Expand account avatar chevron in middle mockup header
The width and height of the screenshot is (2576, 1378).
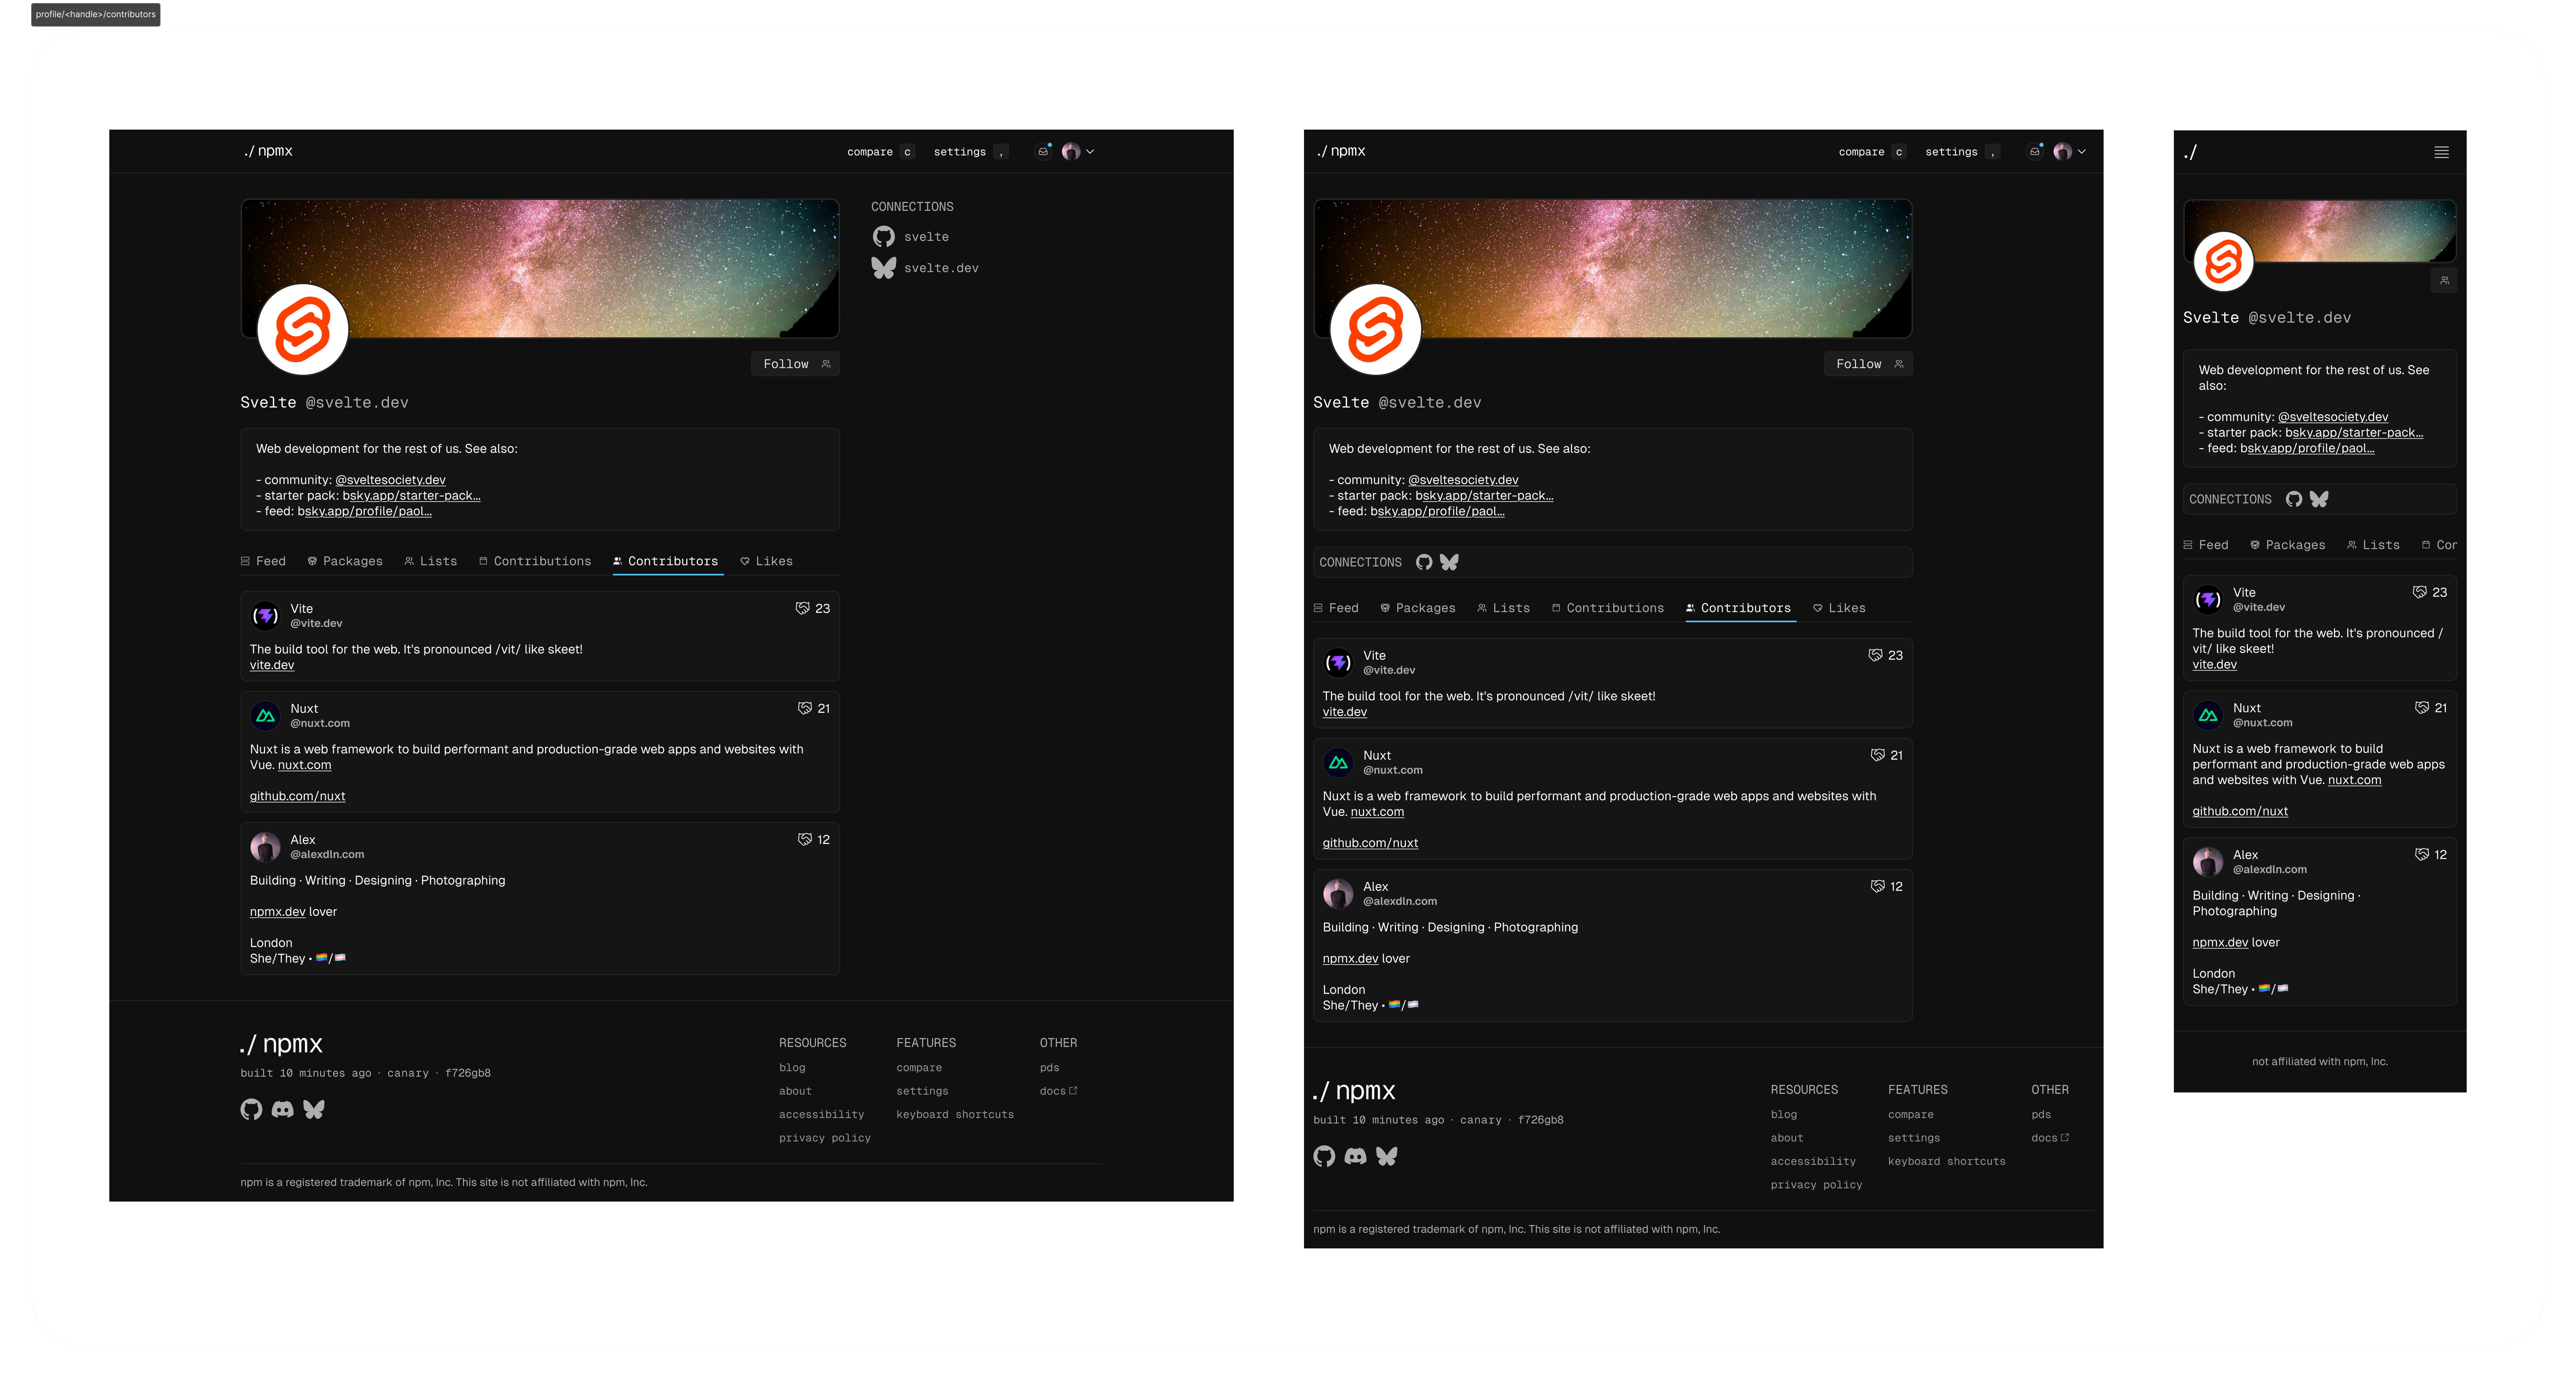[x=2082, y=152]
